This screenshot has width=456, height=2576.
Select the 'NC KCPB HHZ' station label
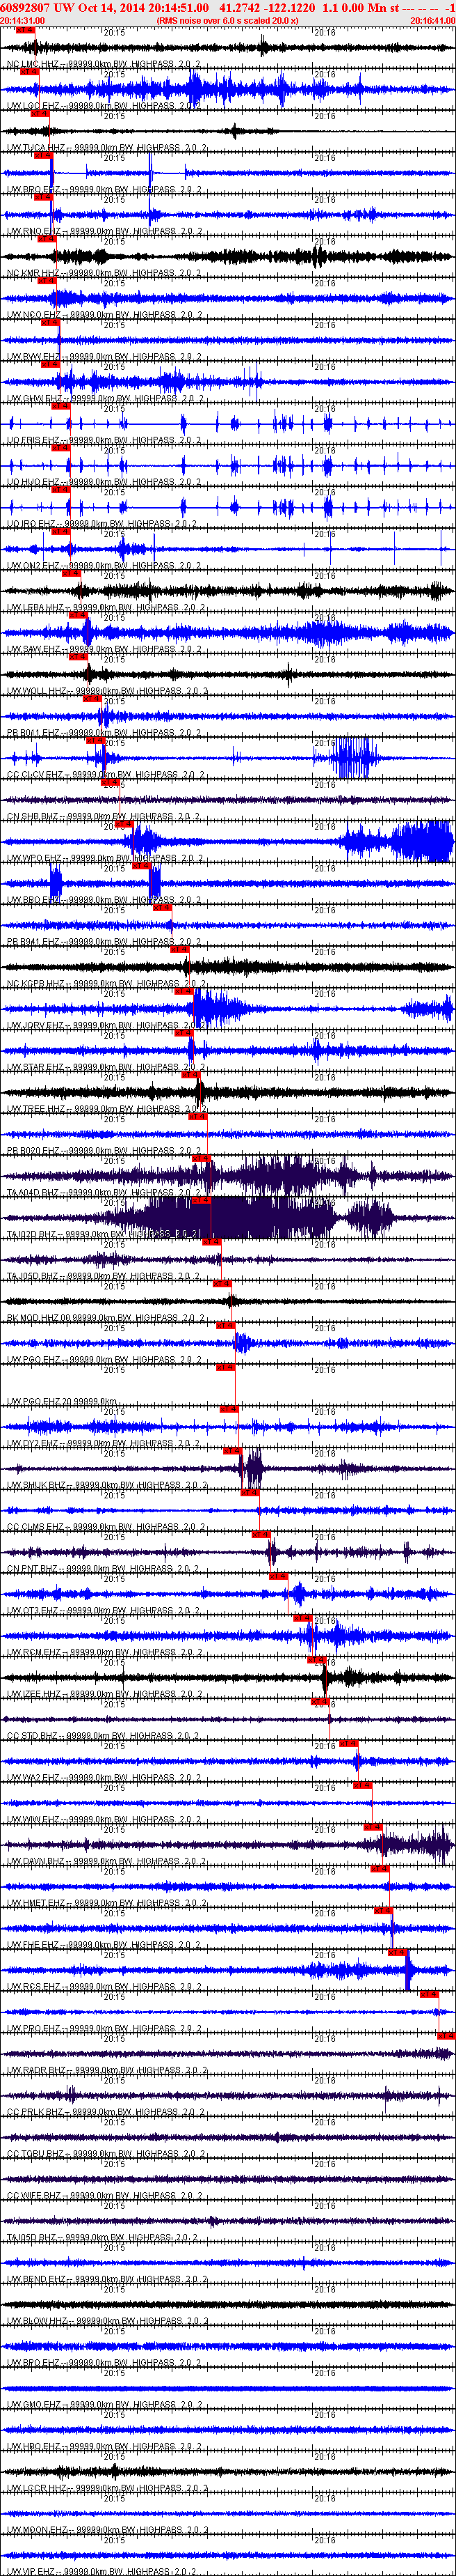click(x=36, y=984)
